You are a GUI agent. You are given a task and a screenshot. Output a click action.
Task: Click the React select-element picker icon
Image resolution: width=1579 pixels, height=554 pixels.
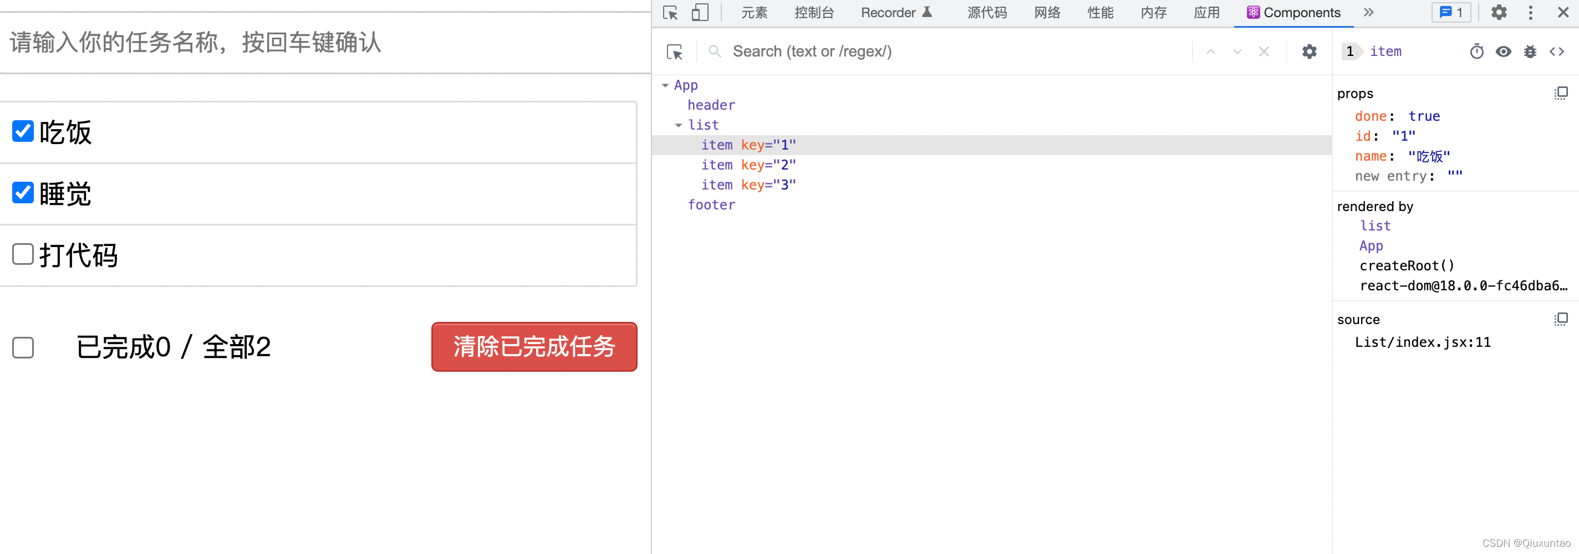pos(674,52)
